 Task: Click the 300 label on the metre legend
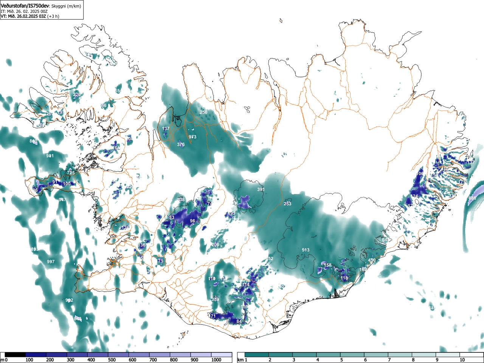point(70,360)
